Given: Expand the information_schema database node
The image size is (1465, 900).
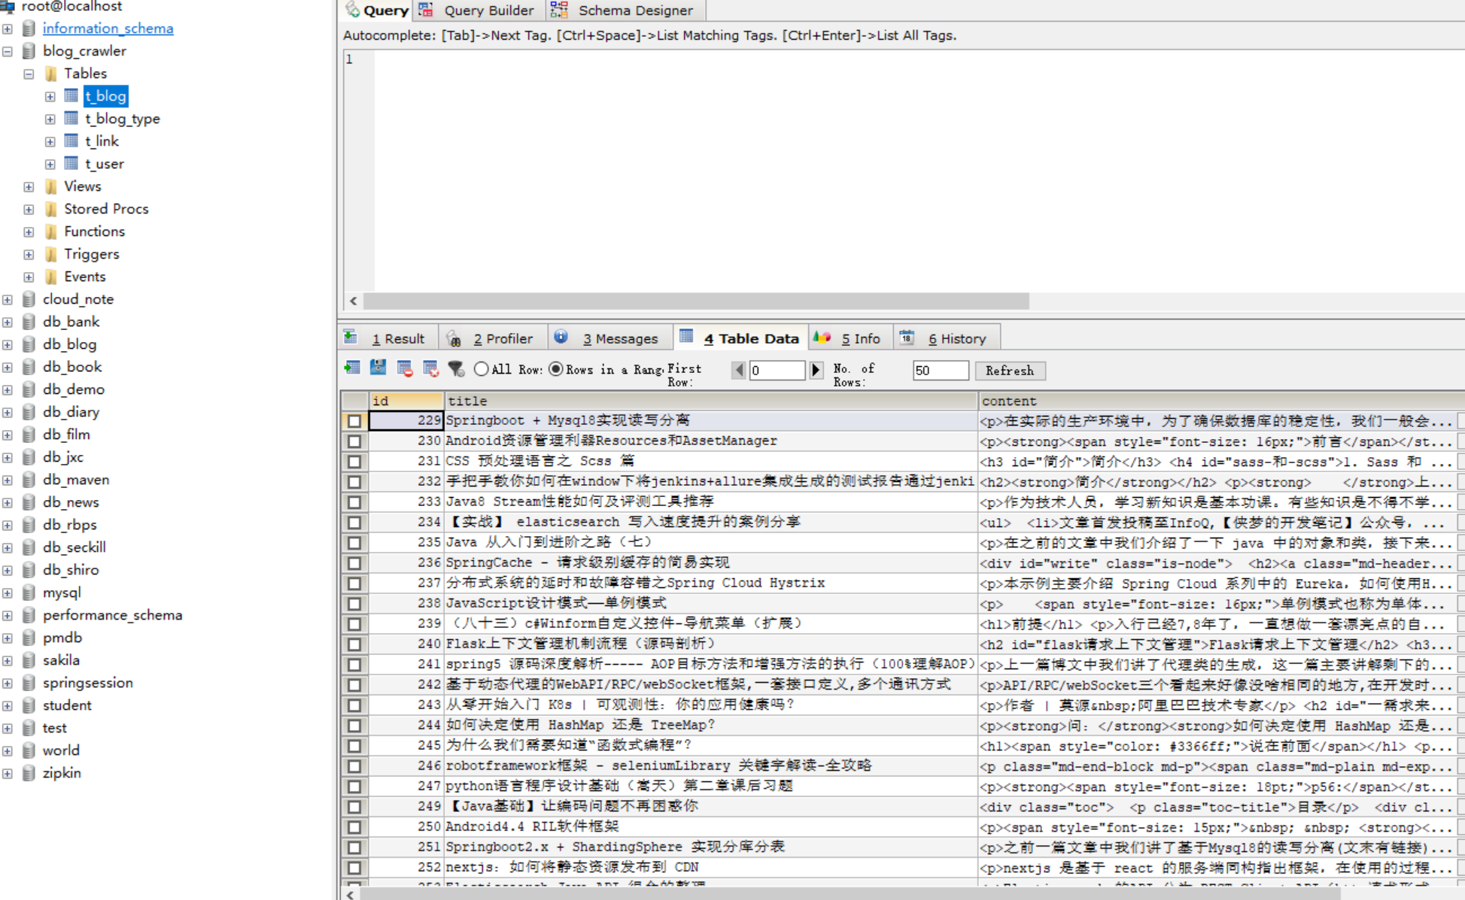Looking at the screenshot, I should tap(7, 29).
